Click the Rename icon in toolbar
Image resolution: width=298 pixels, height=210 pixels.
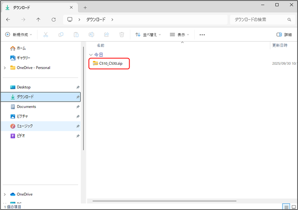[91, 35]
